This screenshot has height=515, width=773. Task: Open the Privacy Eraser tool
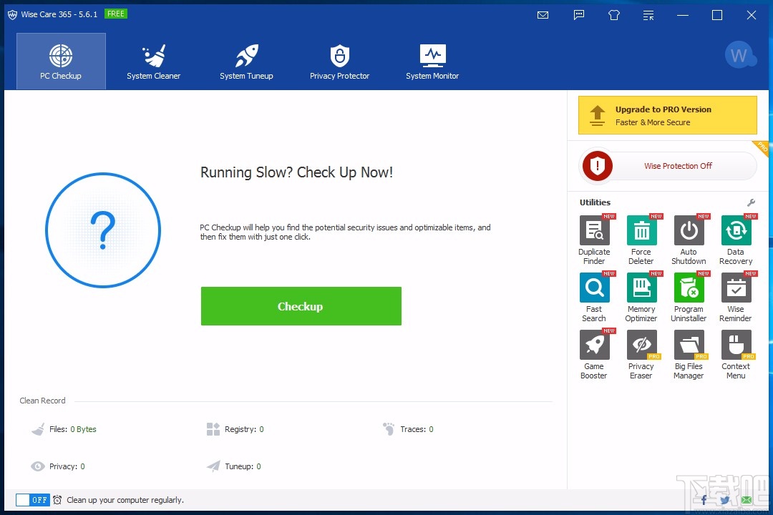pyautogui.click(x=641, y=345)
